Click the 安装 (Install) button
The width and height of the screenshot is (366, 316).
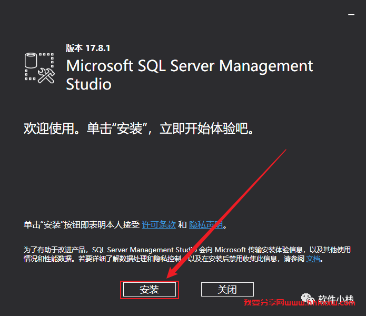click(150, 290)
